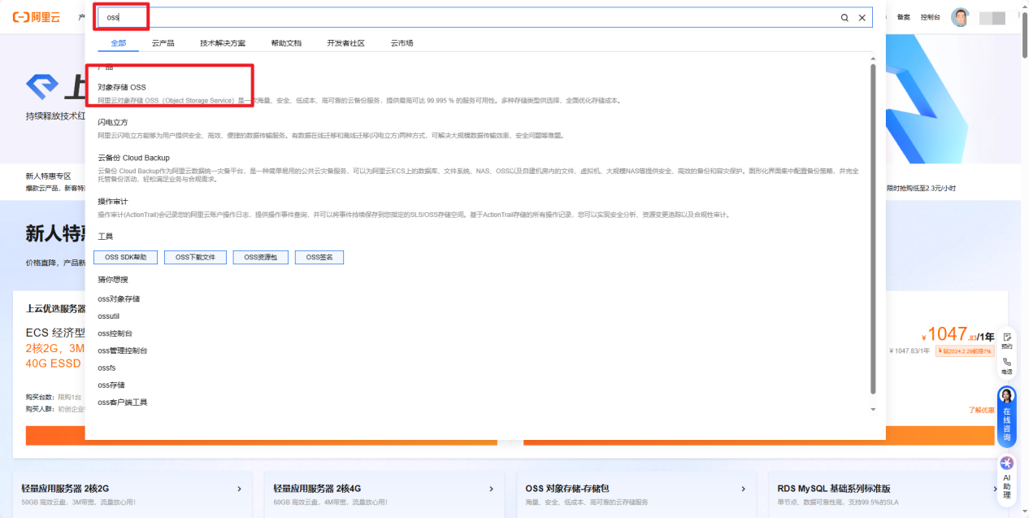Open the 阿里云 logo home link

point(36,17)
